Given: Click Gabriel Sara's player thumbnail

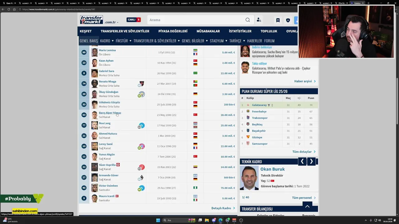Looking at the screenshot, I should [x=94, y=73].
